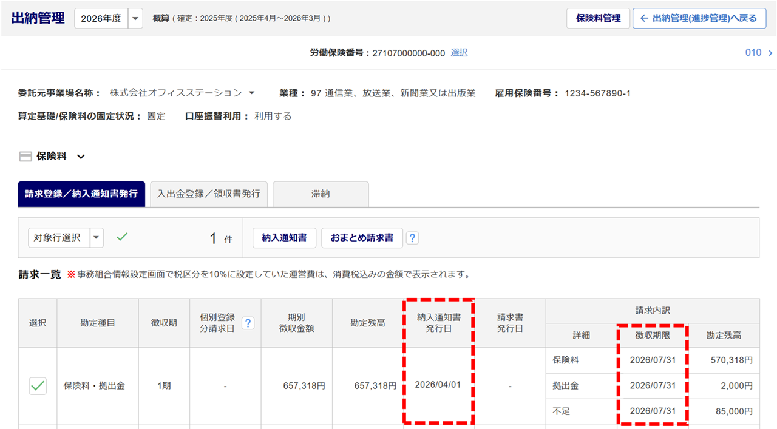Image resolution: width=777 pixels, height=429 pixels.
Task: Open 株式会社オフィスステーション business selector
Action: [251, 93]
